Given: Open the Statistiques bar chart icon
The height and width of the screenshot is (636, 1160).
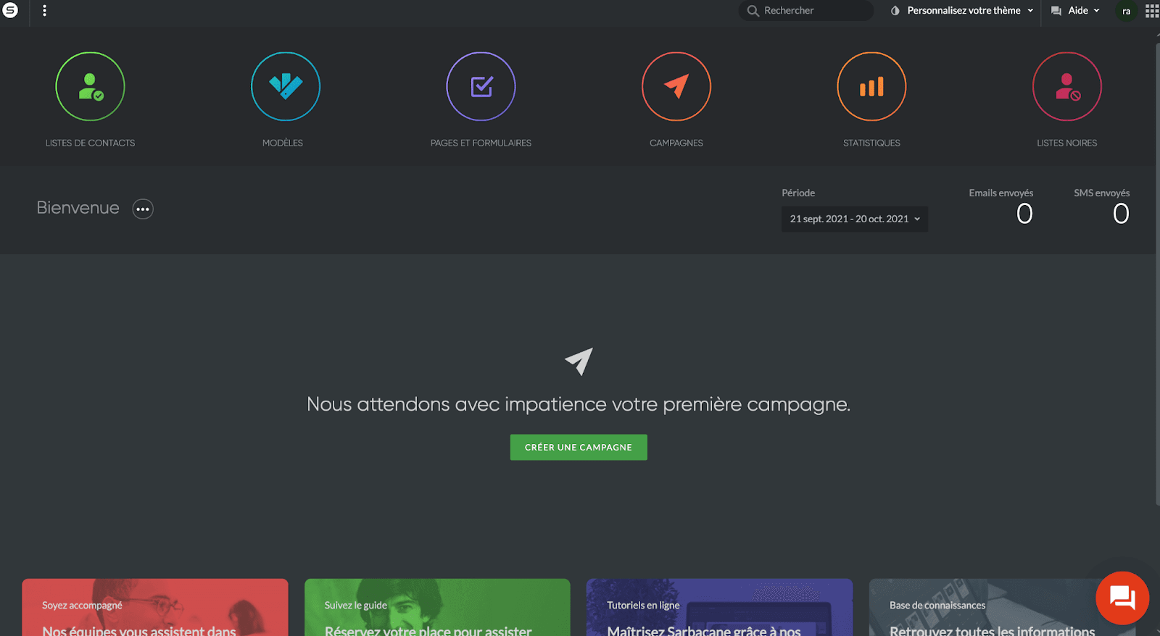Looking at the screenshot, I should [871, 87].
